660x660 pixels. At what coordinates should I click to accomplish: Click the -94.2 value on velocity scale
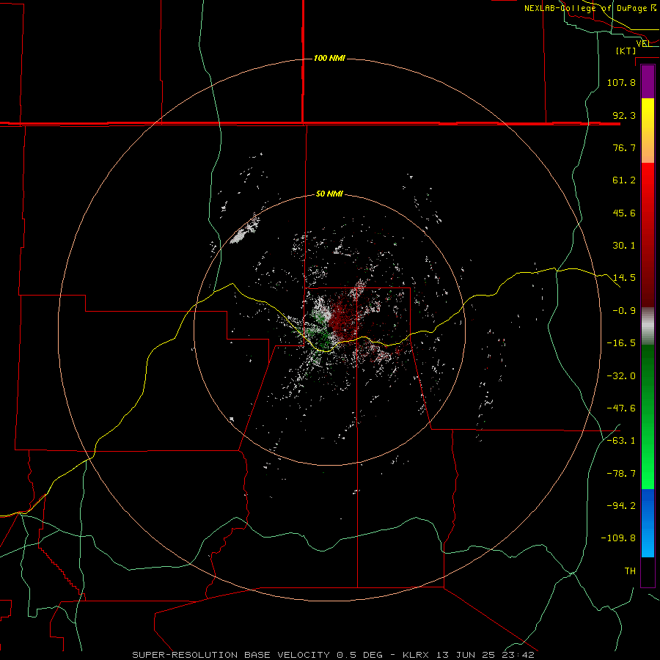(621, 505)
